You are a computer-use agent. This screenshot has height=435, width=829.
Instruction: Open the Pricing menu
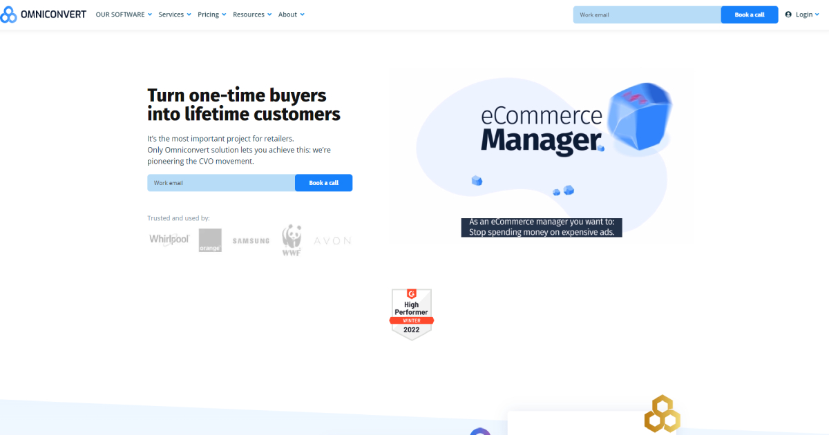[x=208, y=14]
